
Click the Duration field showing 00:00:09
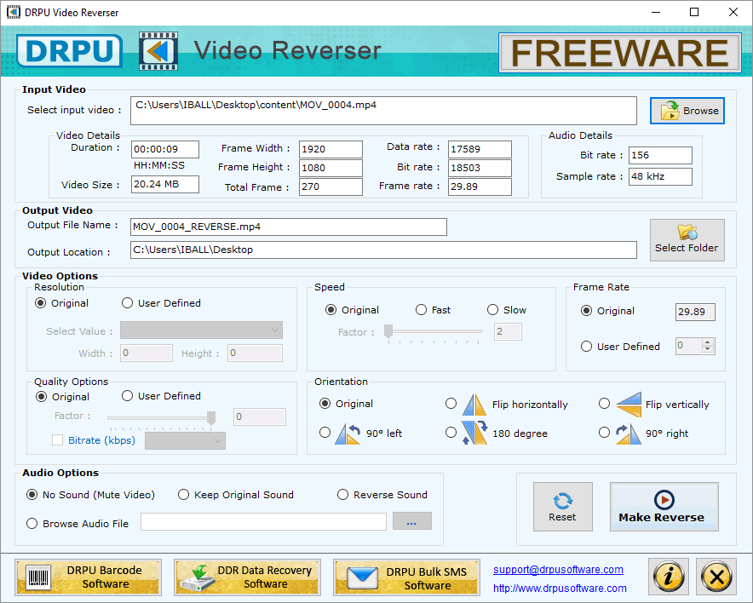tap(165, 149)
